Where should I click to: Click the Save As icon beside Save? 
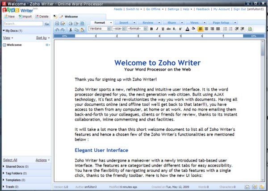[x=63, y=24]
